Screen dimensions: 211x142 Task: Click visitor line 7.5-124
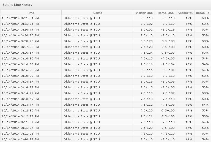[x=147, y=53]
